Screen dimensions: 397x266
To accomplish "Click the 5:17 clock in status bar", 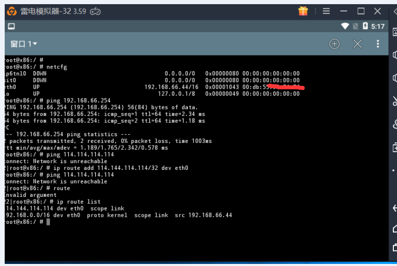I will tap(378, 26).
